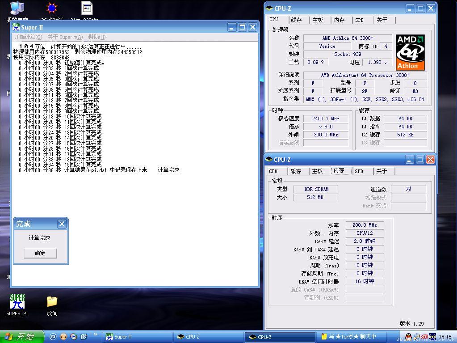Close the lower CPU-Z window
457x343 pixels.
(430, 160)
